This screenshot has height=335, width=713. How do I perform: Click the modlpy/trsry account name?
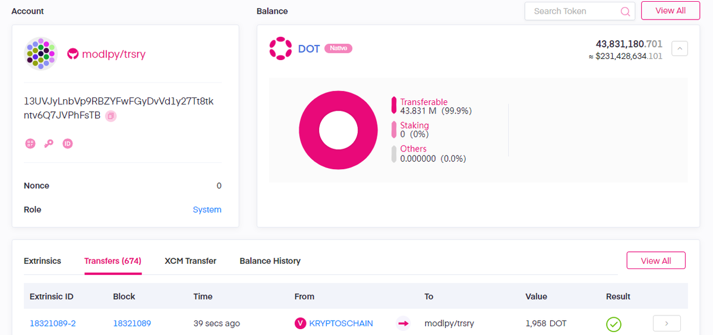click(113, 54)
